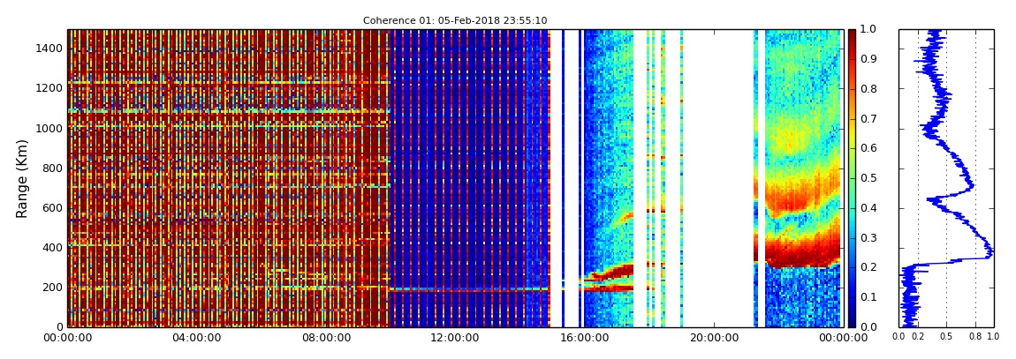Click the blue profile peak near 400 km
The height and width of the screenshot is (359, 1016).
(x=989, y=252)
